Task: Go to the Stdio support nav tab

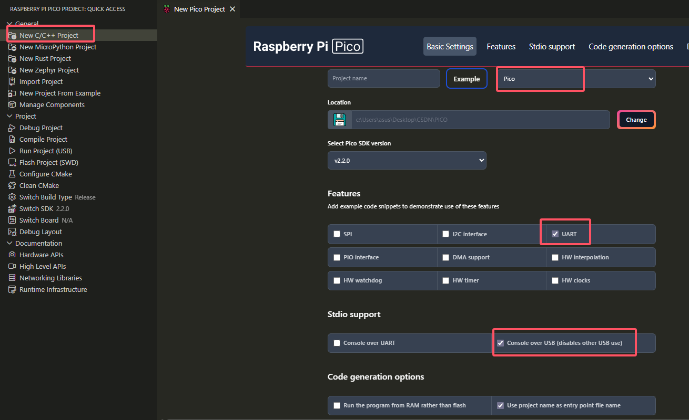Action: (x=552, y=47)
